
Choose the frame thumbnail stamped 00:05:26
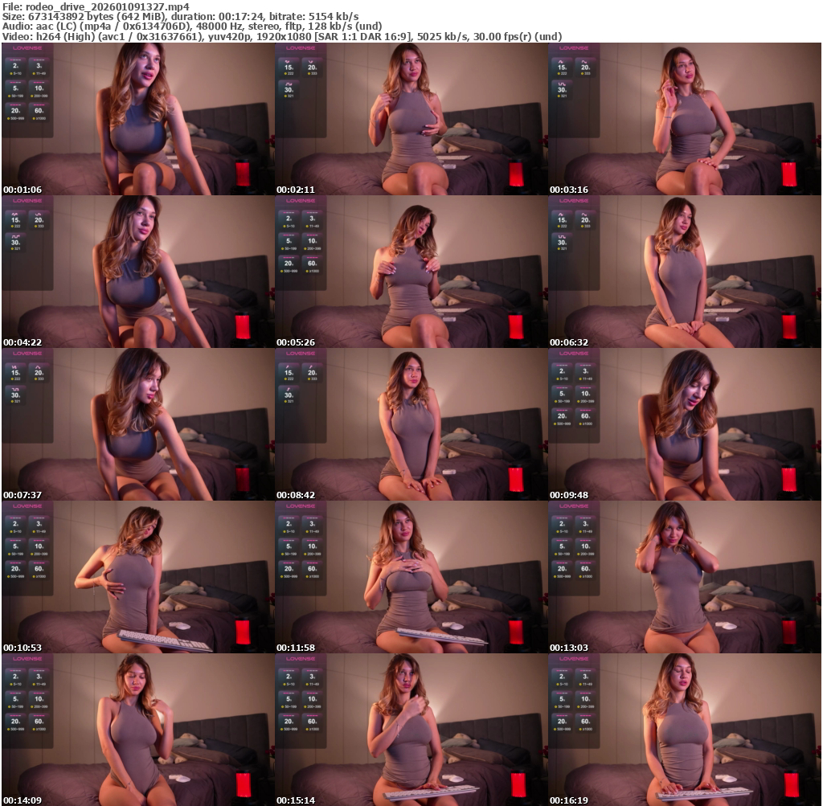411,272
